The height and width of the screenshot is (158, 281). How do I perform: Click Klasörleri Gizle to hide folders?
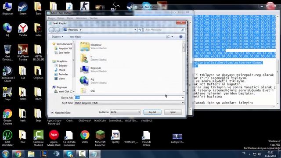(61, 113)
